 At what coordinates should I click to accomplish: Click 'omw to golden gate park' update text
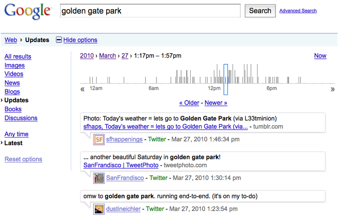pos(171,196)
